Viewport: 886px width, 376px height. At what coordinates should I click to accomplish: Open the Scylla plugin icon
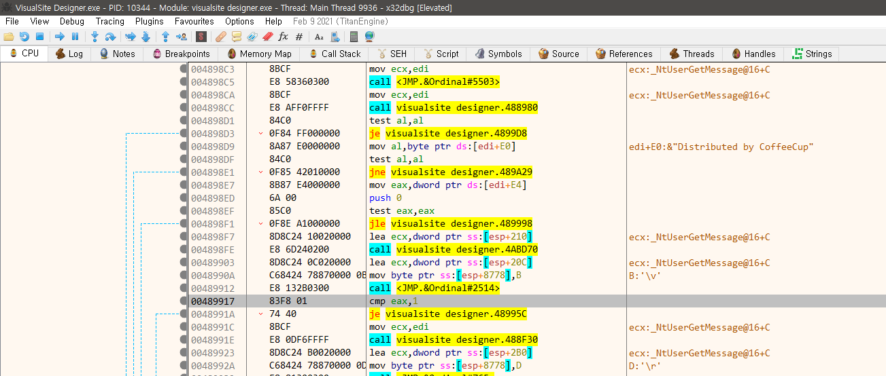coord(201,37)
